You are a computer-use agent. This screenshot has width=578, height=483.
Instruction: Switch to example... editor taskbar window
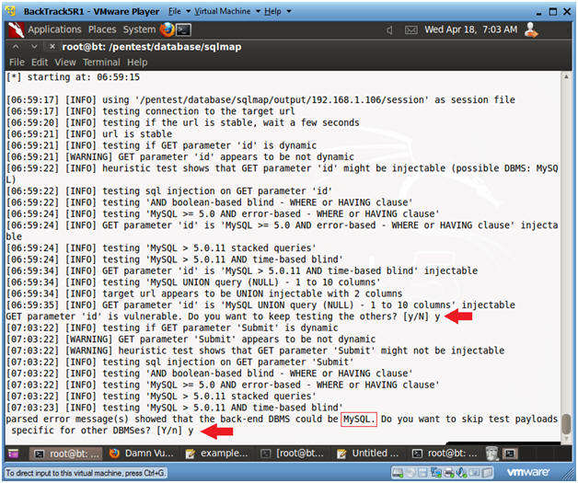[x=217, y=454]
